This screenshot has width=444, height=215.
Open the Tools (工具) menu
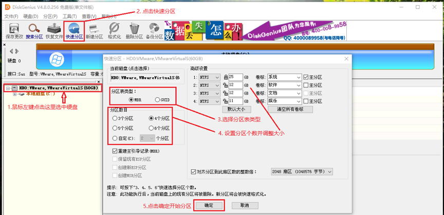70,16
